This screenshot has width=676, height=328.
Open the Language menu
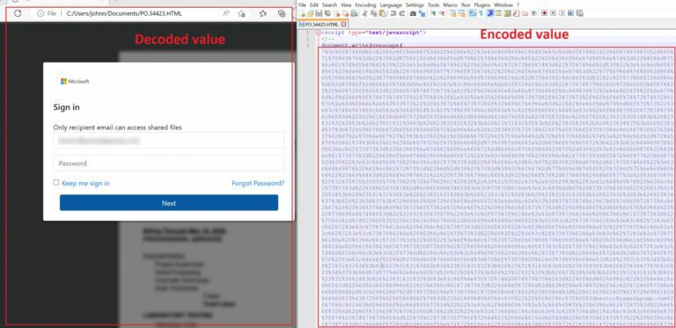pyautogui.click(x=391, y=4)
